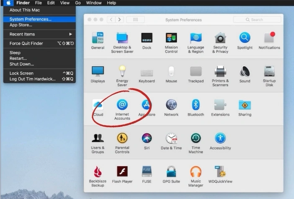Open Dock preferences
The image size is (294, 199).
coord(147,41)
